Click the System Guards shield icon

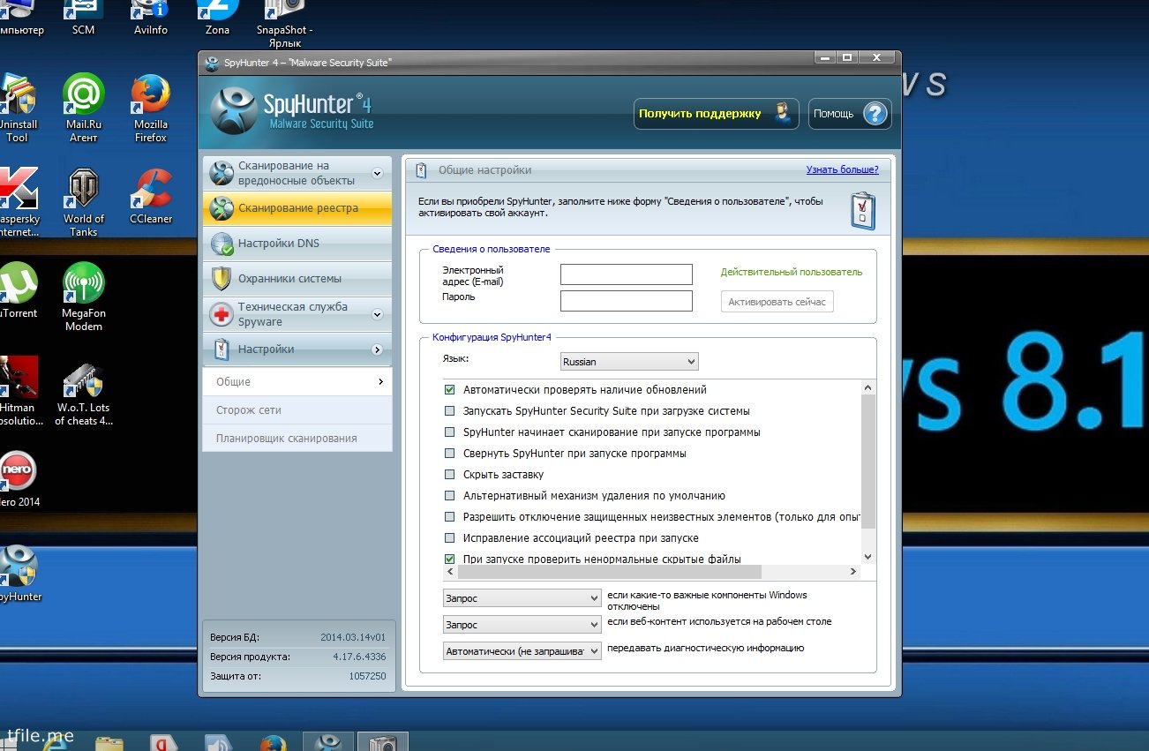click(x=222, y=279)
